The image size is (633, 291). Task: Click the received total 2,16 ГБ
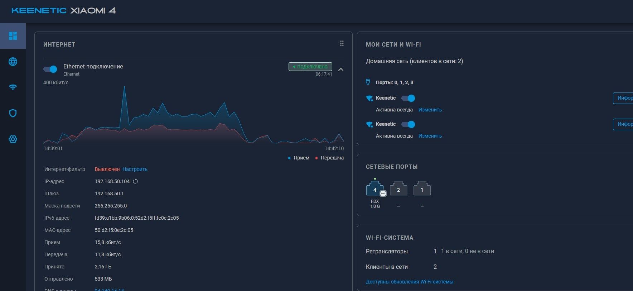click(103, 267)
